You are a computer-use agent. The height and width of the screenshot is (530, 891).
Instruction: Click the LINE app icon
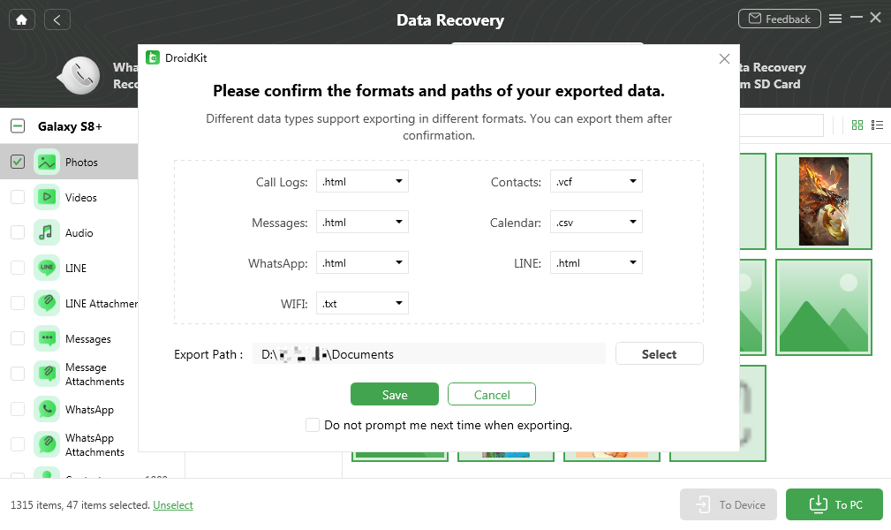[47, 268]
